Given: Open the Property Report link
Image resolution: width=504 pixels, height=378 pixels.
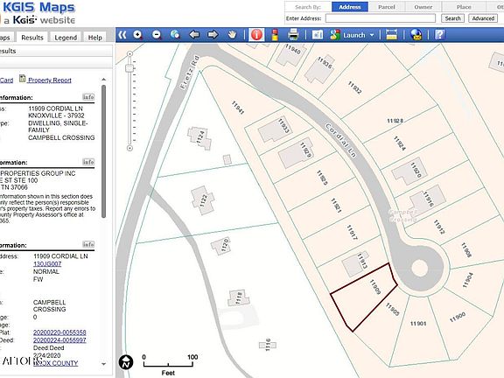Looking at the screenshot, I should pyautogui.click(x=50, y=80).
